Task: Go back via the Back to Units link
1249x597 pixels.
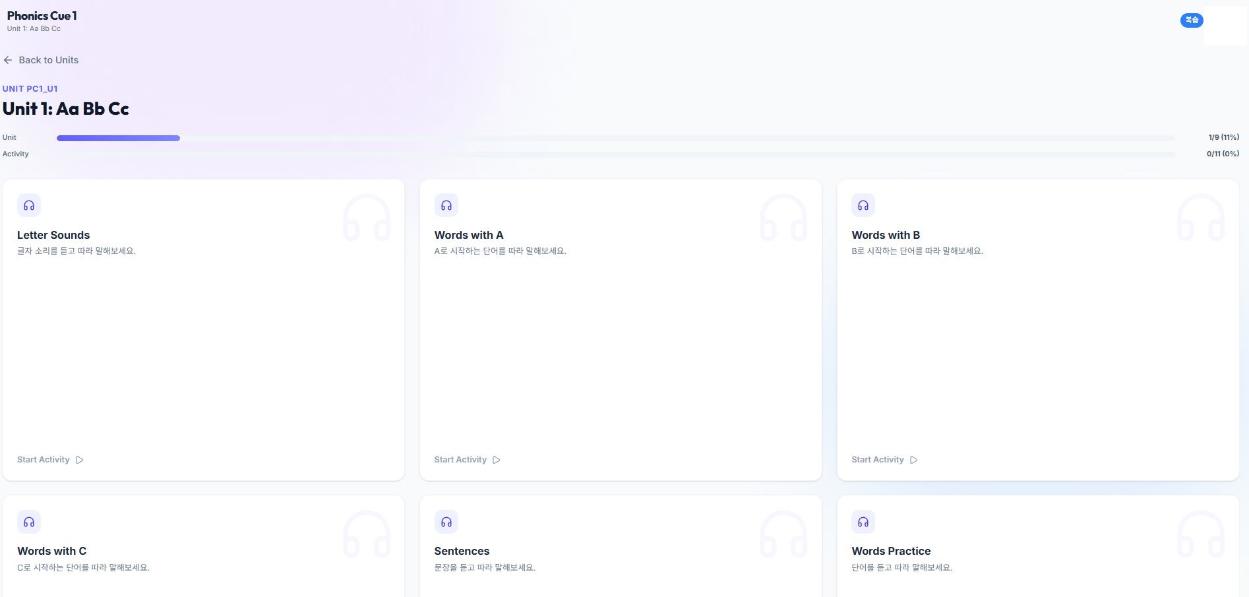Action: [48, 60]
